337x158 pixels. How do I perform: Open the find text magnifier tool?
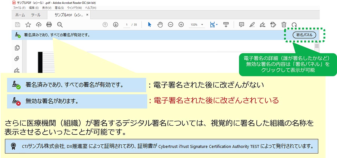[x=60, y=25]
